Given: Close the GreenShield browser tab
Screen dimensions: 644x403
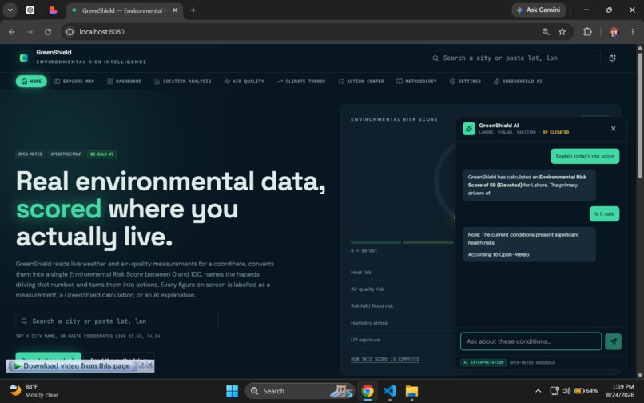Looking at the screenshot, I should click(x=175, y=10).
